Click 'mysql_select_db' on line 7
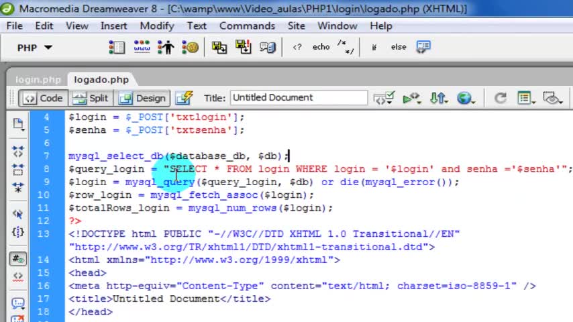Screen dimensions: 573x322 [115, 156]
